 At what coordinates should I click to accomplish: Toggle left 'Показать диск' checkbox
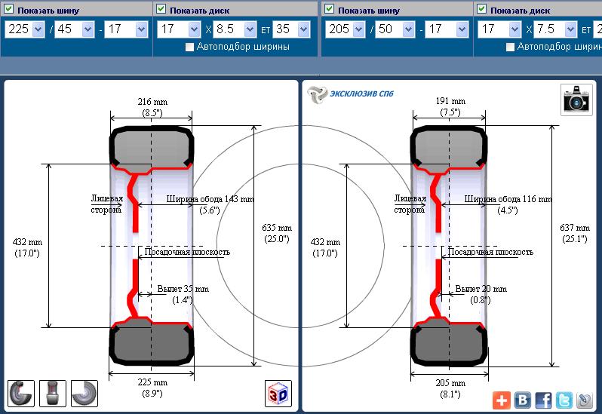click(161, 10)
